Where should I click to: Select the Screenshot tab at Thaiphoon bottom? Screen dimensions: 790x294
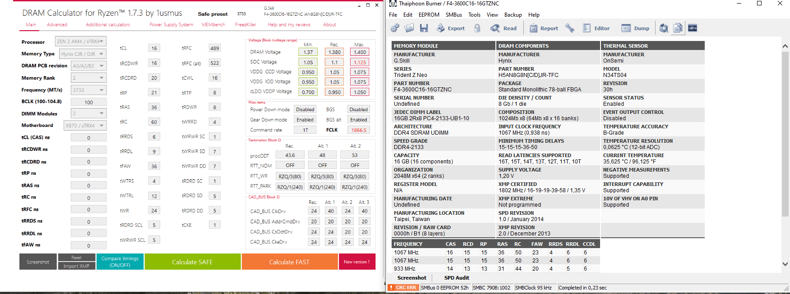411,278
